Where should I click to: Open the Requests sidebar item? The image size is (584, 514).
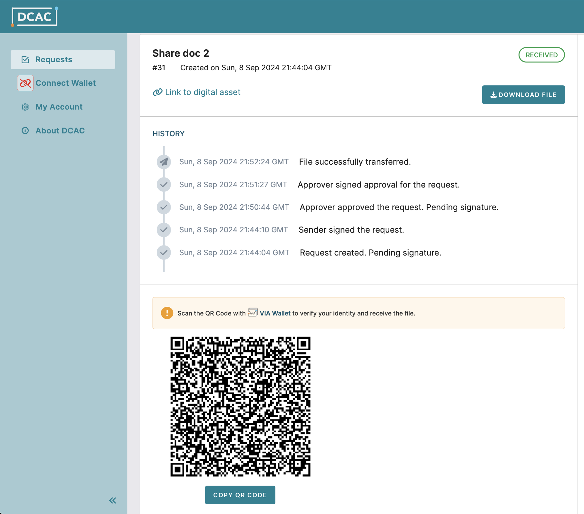click(63, 60)
